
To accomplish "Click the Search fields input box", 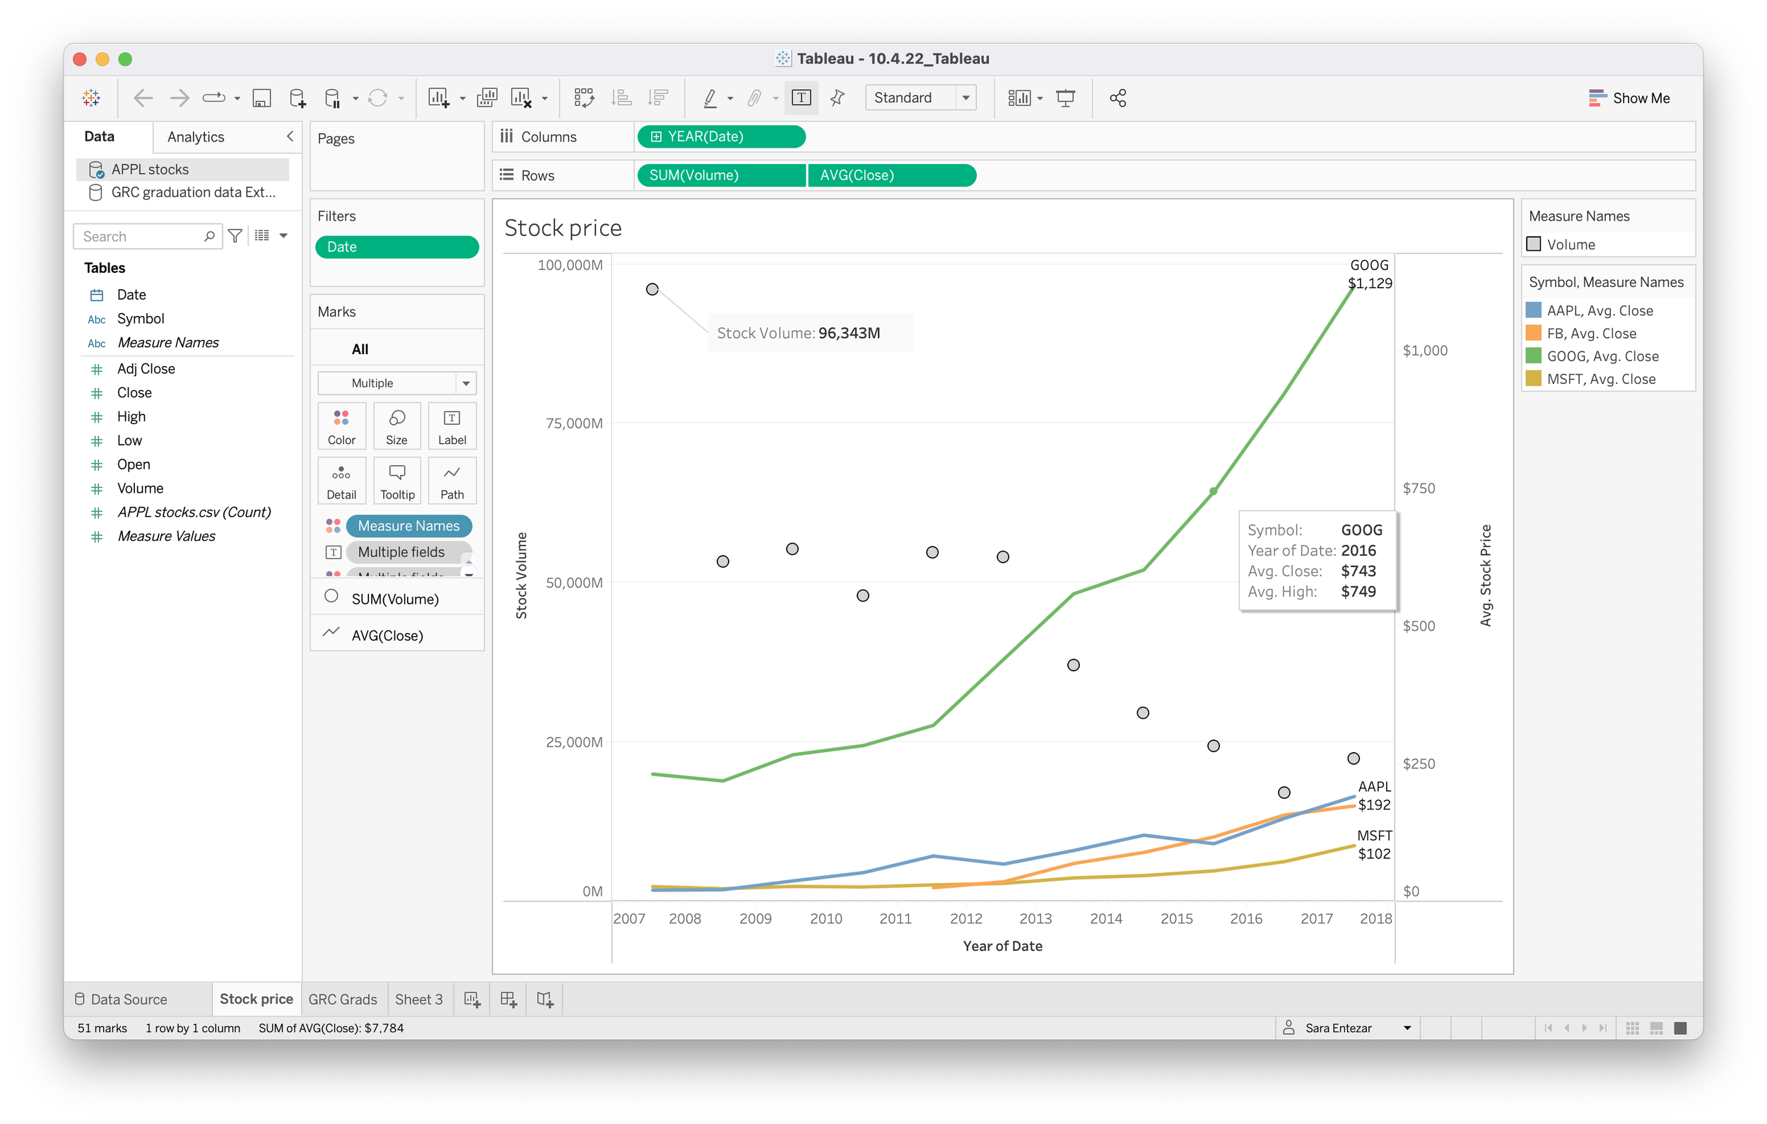I will (141, 236).
